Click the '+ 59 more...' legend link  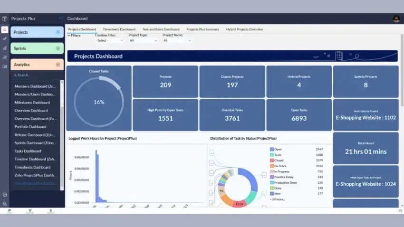[x=279, y=199]
